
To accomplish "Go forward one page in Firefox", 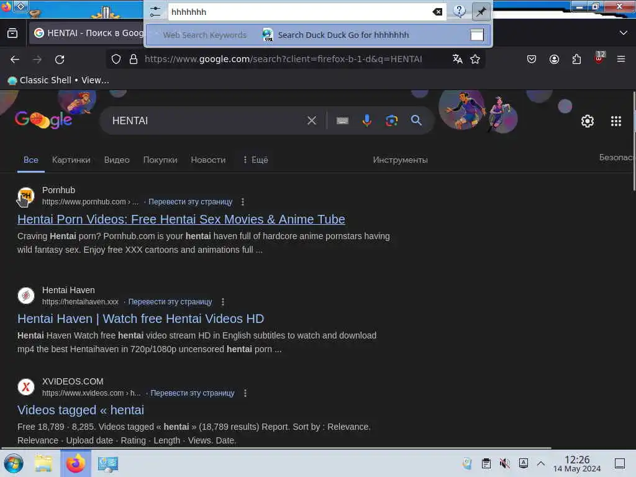I will click(x=37, y=60).
